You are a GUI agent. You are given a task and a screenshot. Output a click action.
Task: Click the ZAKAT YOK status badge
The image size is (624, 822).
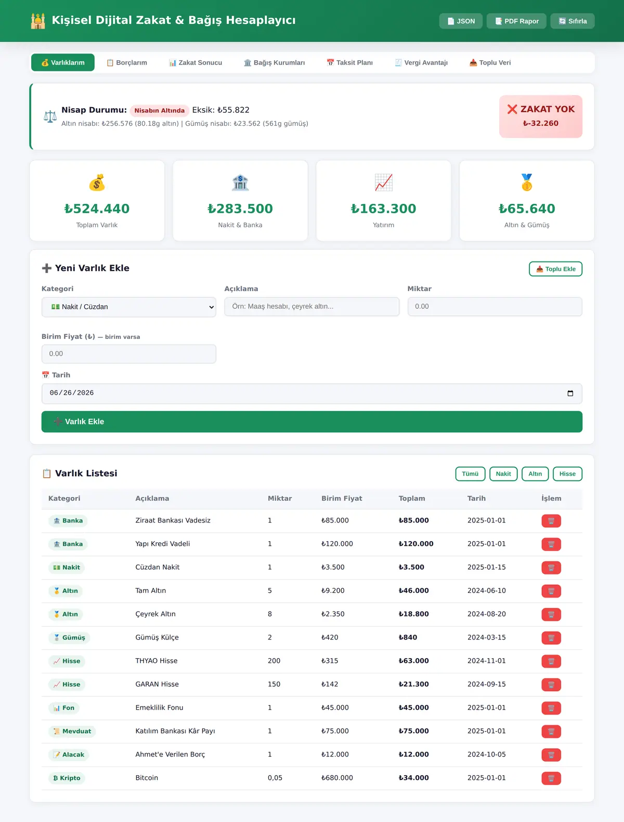pos(541,116)
